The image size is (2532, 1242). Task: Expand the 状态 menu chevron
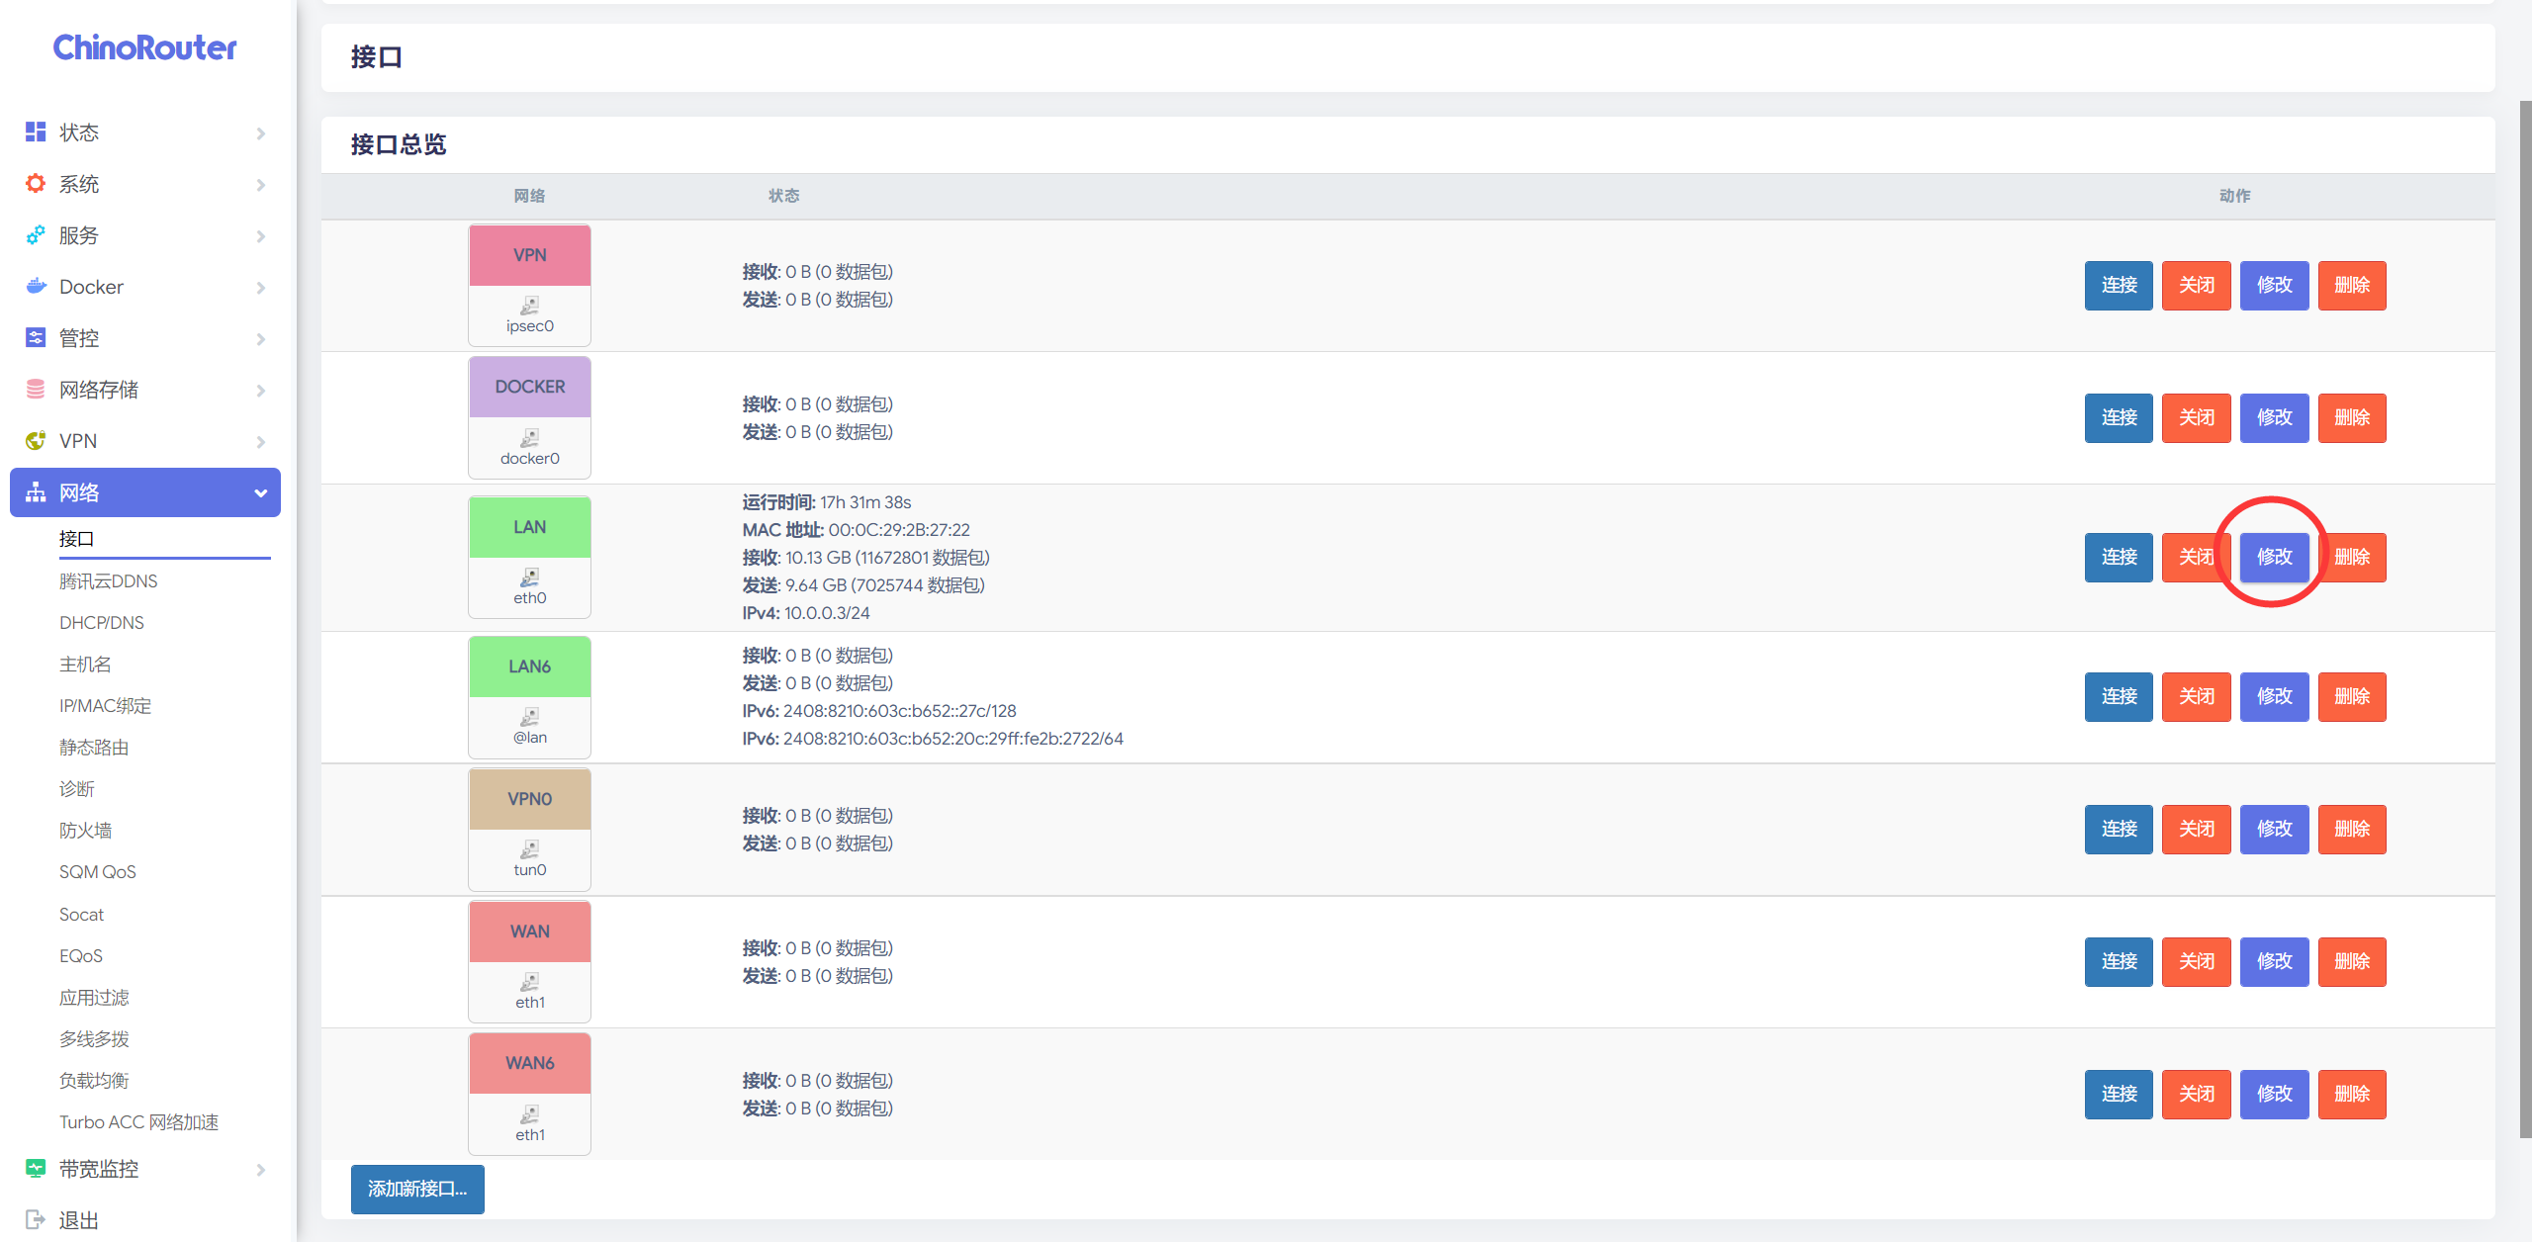click(261, 133)
